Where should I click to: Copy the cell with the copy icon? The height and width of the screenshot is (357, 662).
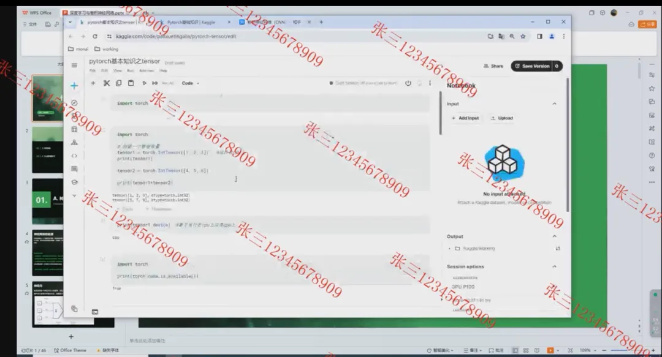click(119, 83)
